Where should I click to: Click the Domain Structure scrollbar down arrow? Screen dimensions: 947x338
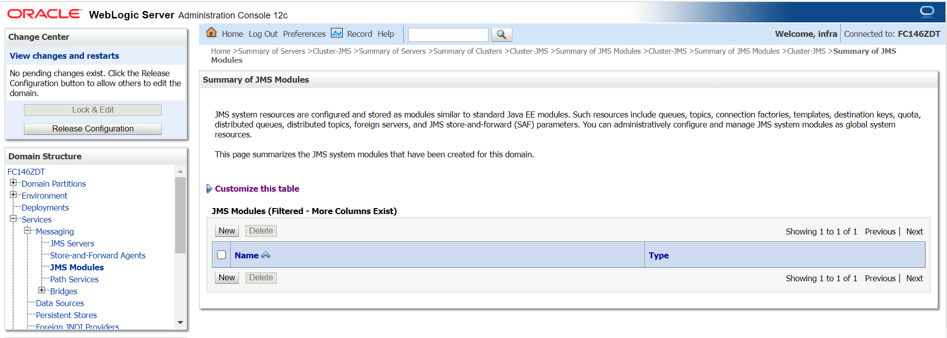coord(180,323)
